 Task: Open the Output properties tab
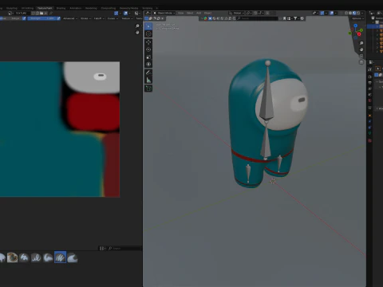coord(369,83)
